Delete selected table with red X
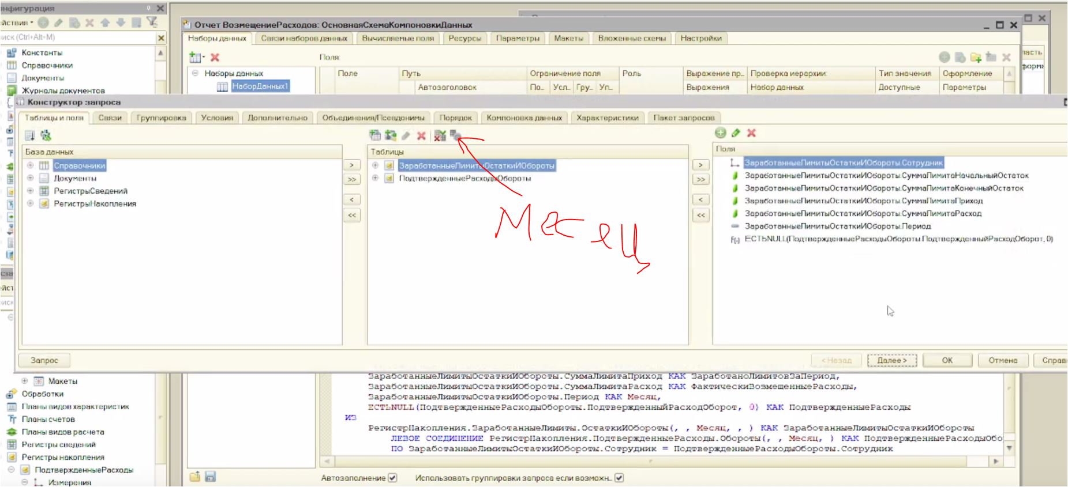The height and width of the screenshot is (487, 1068). tap(422, 135)
